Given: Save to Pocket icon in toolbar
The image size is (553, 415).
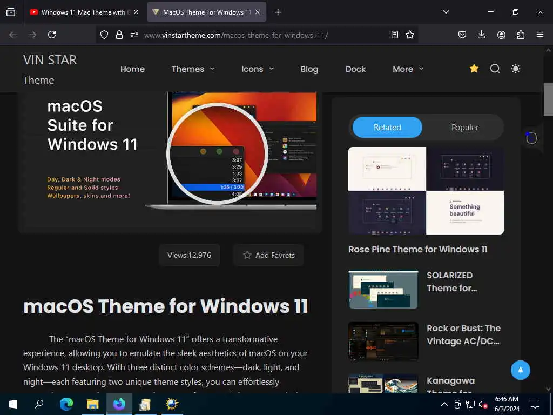Looking at the screenshot, I should [x=462, y=35].
